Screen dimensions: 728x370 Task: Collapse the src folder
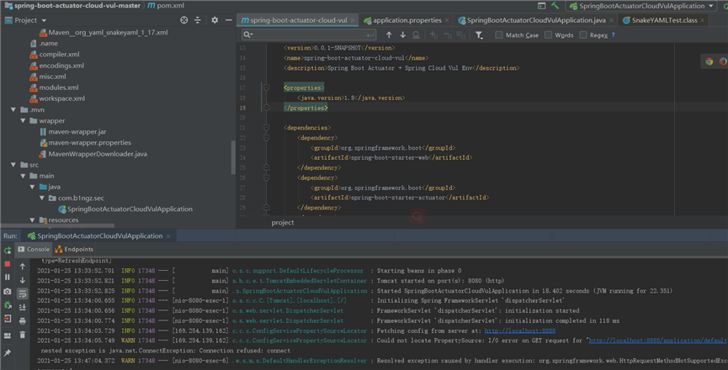point(13,165)
